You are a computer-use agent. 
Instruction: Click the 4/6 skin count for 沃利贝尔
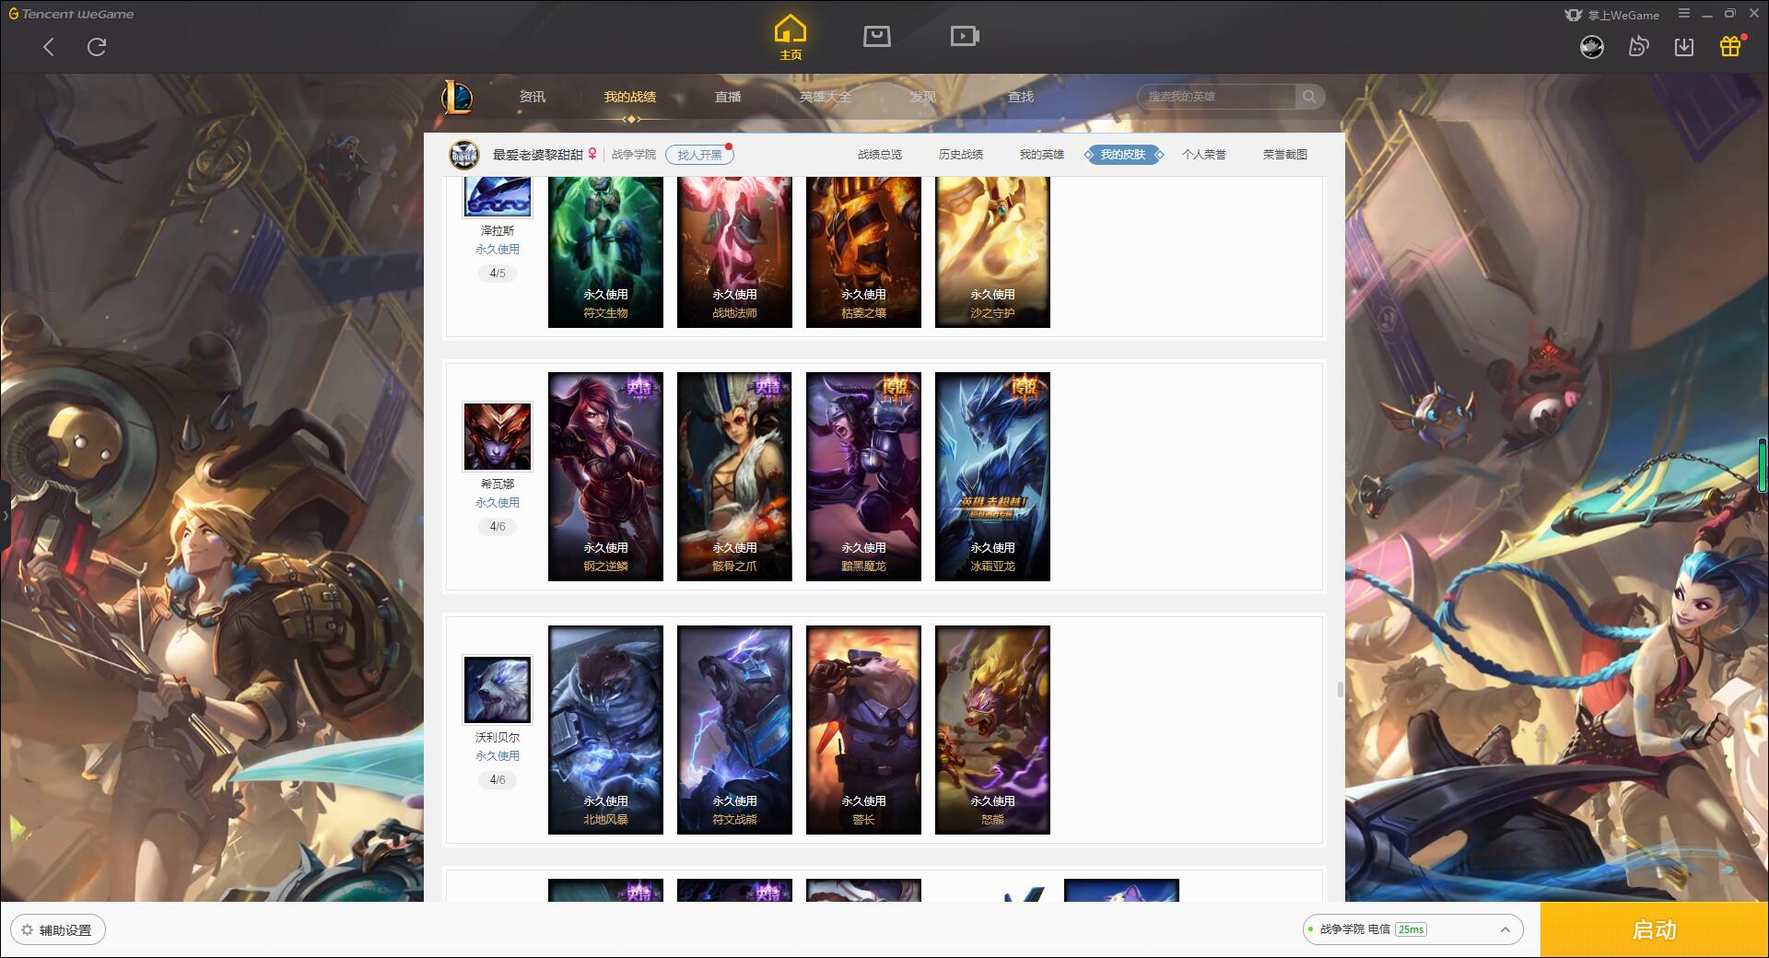tap(498, 779)
